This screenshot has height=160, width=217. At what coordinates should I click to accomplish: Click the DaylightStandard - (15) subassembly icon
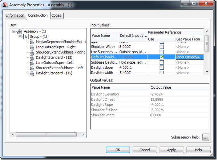click(32, 73)
